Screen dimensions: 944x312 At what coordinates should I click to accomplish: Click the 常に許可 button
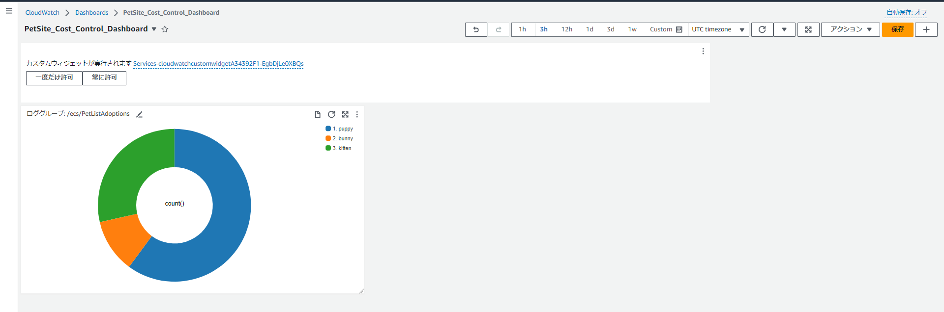click(104, 78)
